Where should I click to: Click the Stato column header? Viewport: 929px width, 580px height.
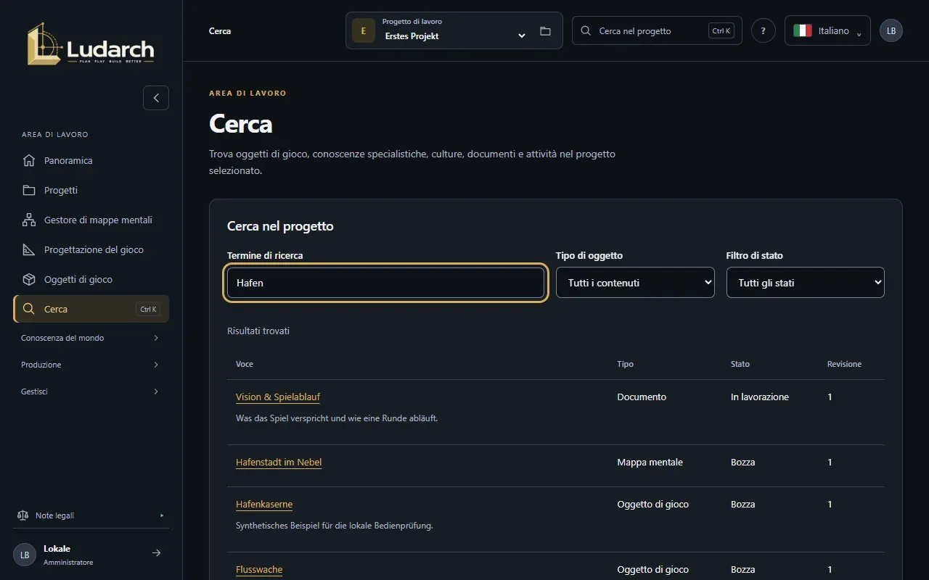coord(740,364)
